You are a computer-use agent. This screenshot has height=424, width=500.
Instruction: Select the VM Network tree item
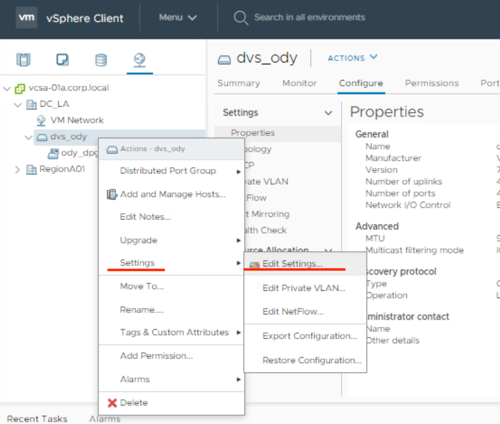click(x=76, y=120)
